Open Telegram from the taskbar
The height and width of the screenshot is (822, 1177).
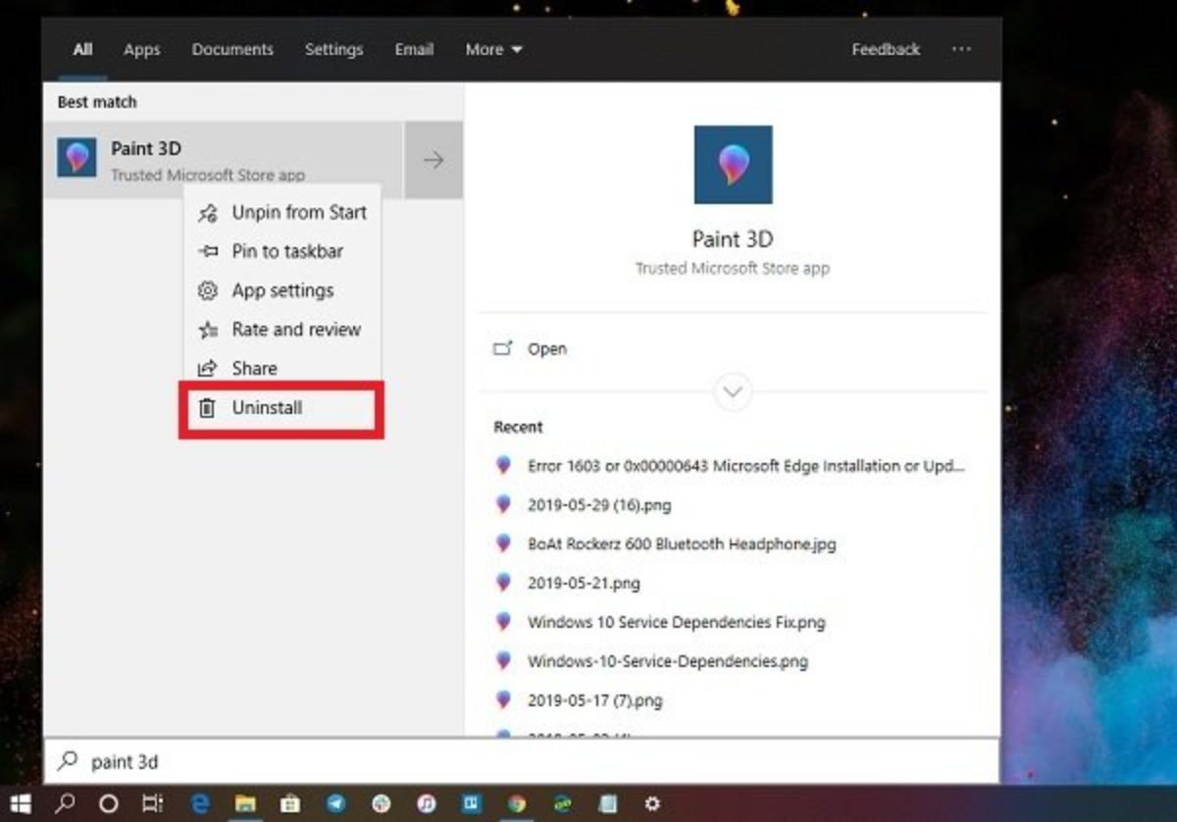click(x=335, y=803)
